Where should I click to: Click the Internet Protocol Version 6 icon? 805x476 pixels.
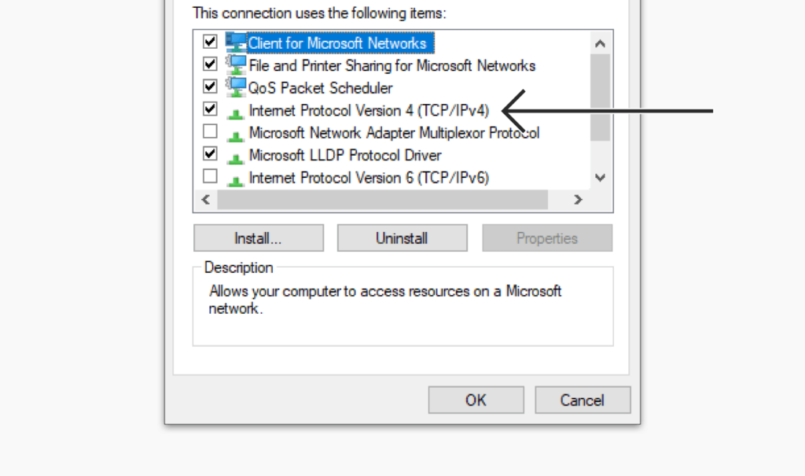pyautogui.click(x=236, y=178)
